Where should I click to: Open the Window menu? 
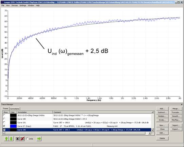(31, 5)
